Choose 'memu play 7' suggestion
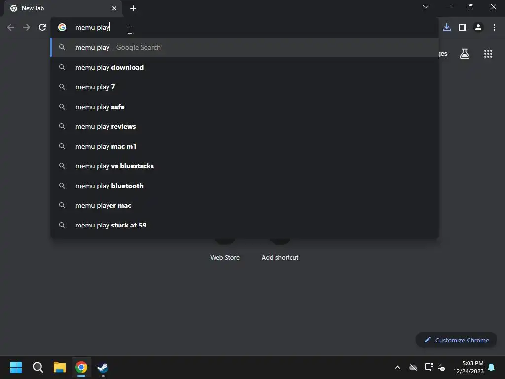This screenshot has height=379, width=505. coord(245,87)
